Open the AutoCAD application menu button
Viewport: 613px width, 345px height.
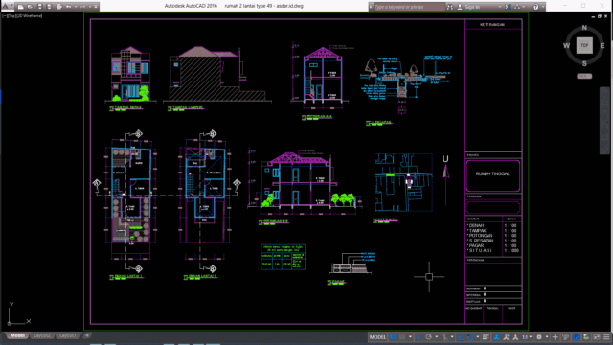[x=7, y=7]
